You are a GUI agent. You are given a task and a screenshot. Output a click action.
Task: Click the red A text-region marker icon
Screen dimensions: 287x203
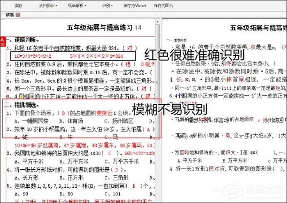click(x=3, y=42)
